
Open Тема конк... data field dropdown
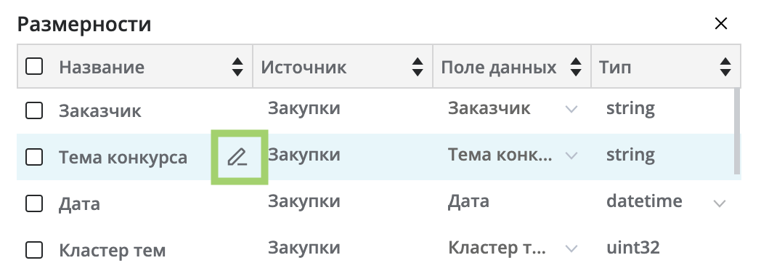(x=571, y=155)
